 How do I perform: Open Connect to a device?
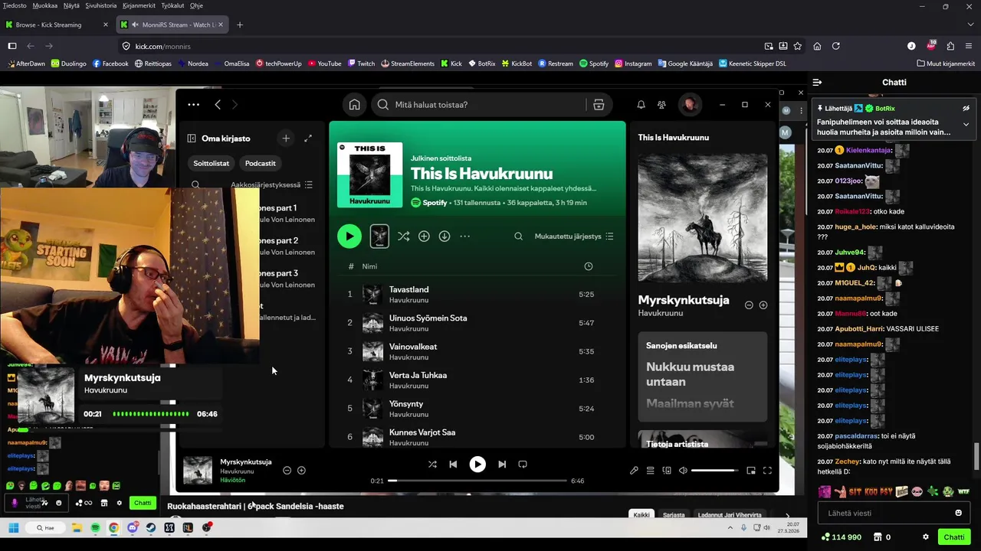coord(667,471)
